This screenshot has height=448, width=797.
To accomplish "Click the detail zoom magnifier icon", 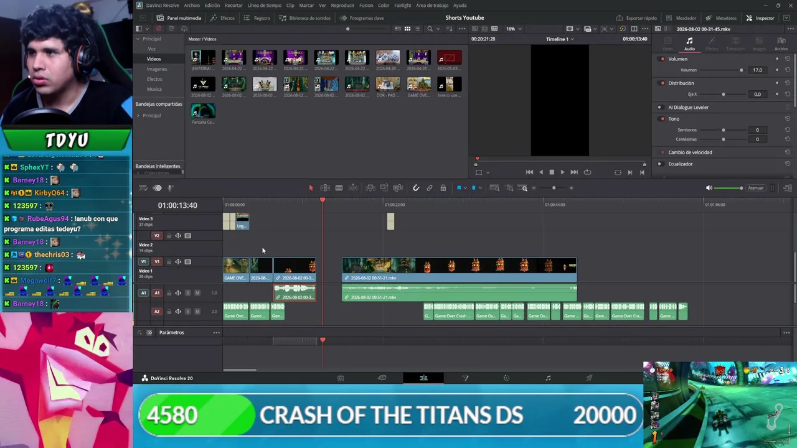I will pos(509,188).
